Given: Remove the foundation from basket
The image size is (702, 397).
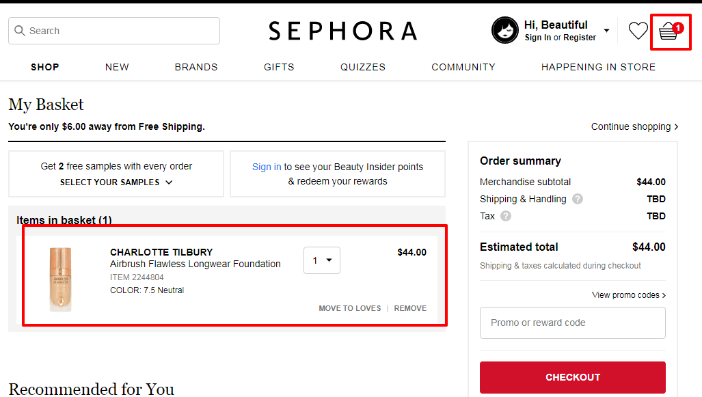Looking at the screenshot, I should coord(410,308).
